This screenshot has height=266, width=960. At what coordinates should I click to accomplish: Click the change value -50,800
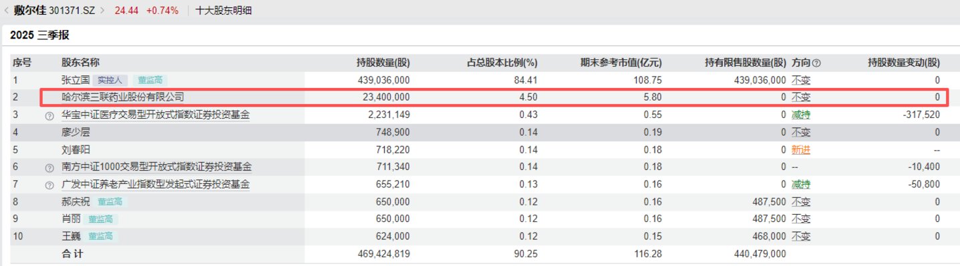(x=924, y=184)
